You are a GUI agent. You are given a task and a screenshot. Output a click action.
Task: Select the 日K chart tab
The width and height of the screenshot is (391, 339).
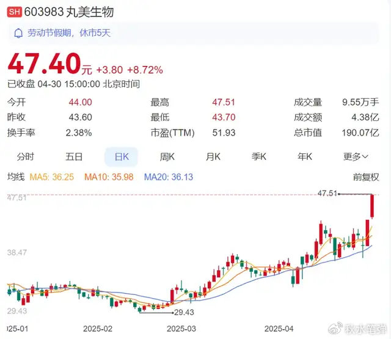[x=122, y=157]
